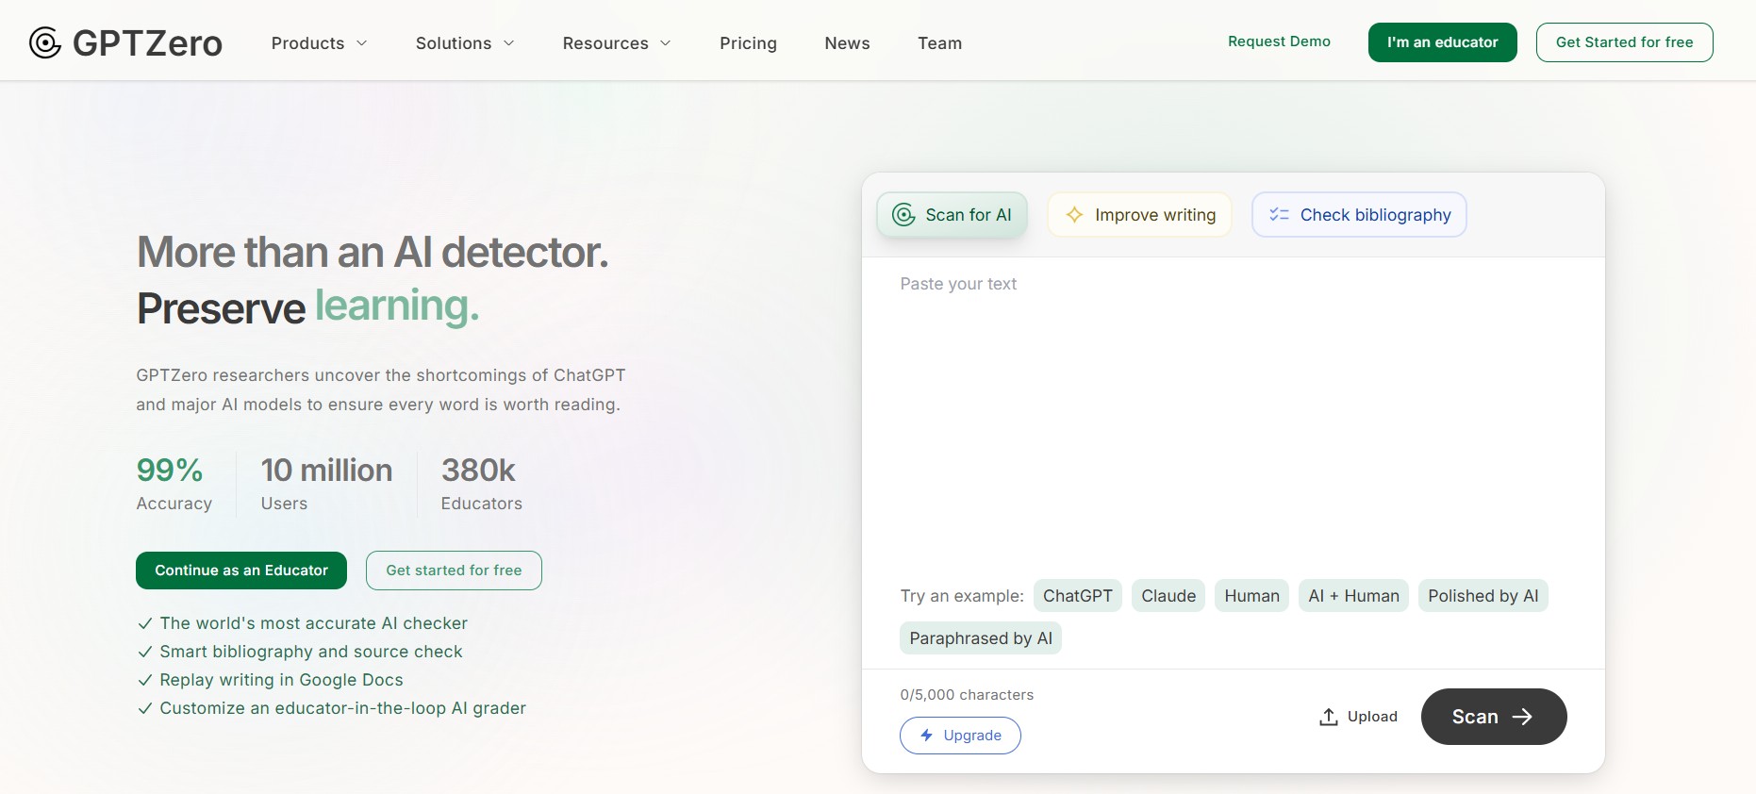Load the Polished by AI example
This screenshot has height=794, width=1756.
point(1483,596)
